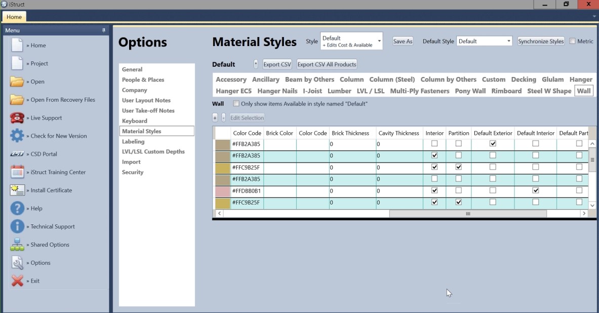Open the Shared Options network icon
The height and width of the screenshot is (313, 599).
pyautogui.click(x=17, y=245)
